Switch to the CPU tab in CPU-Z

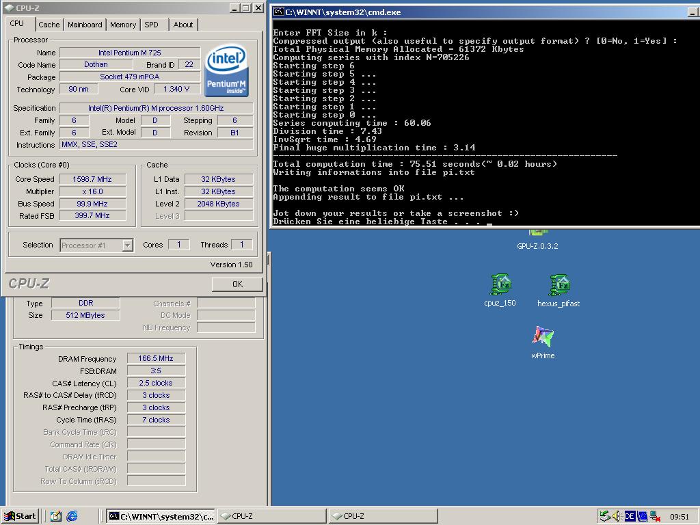pos(17,24)
